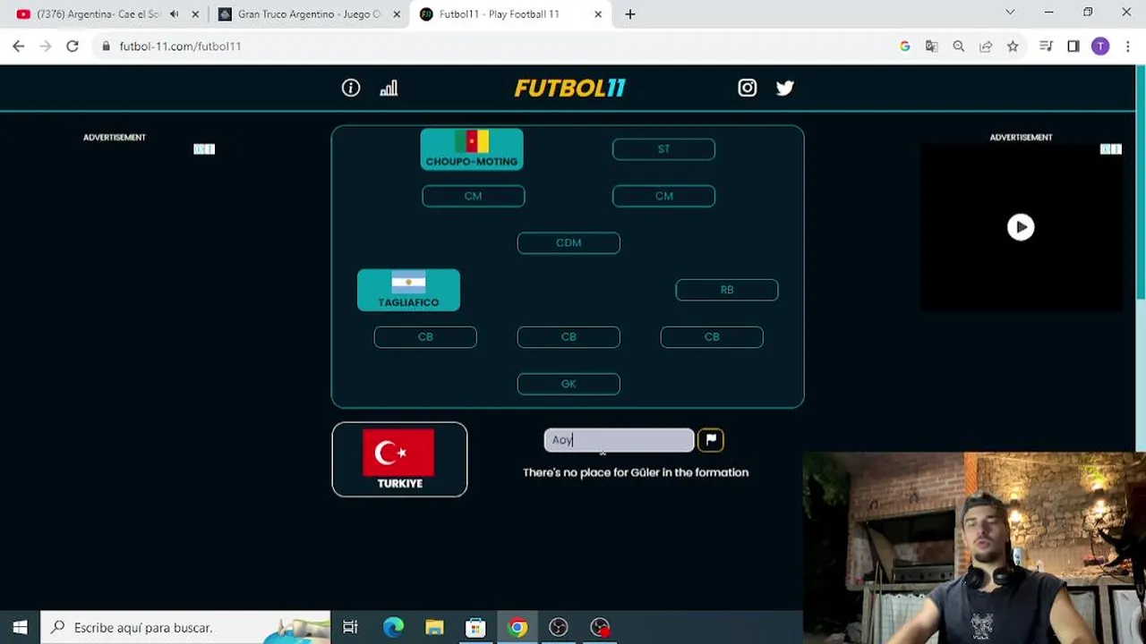Screen dimensions: 1146x644
Task: Mute the YouTube tab audio icon
Action: point(175,14)
